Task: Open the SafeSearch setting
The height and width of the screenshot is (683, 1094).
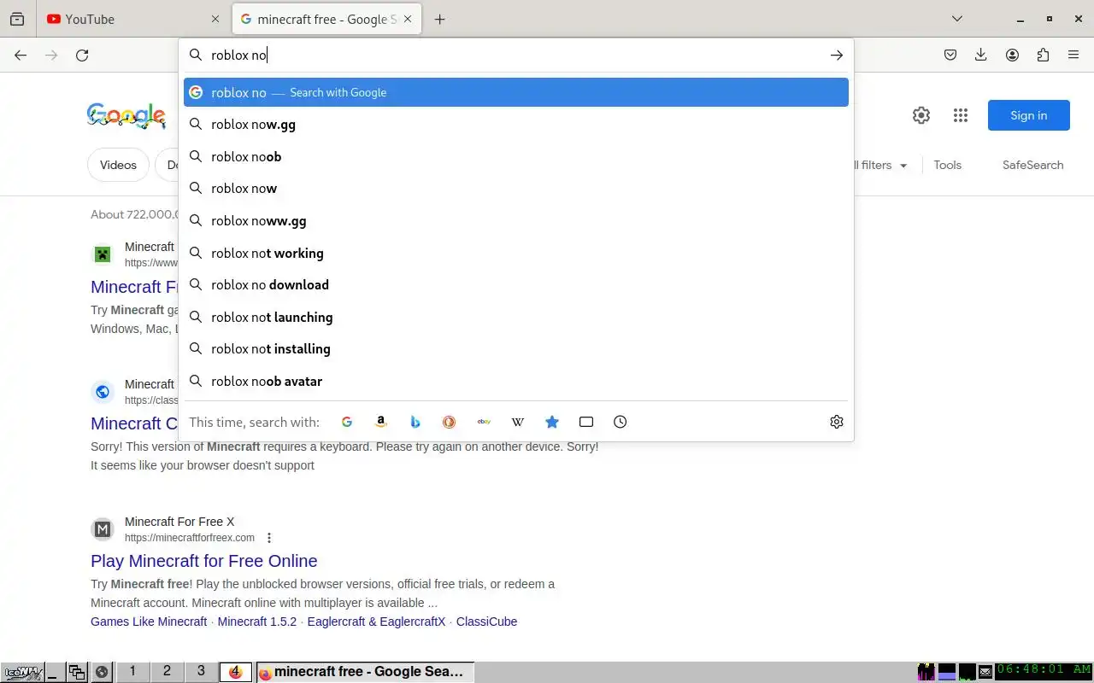Action: (1032, 165)
